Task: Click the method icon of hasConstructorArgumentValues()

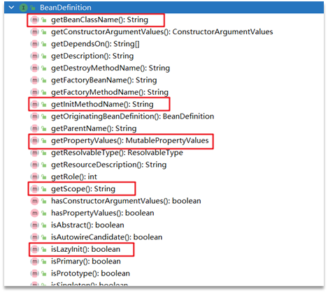Action: [x=34, y=201]
